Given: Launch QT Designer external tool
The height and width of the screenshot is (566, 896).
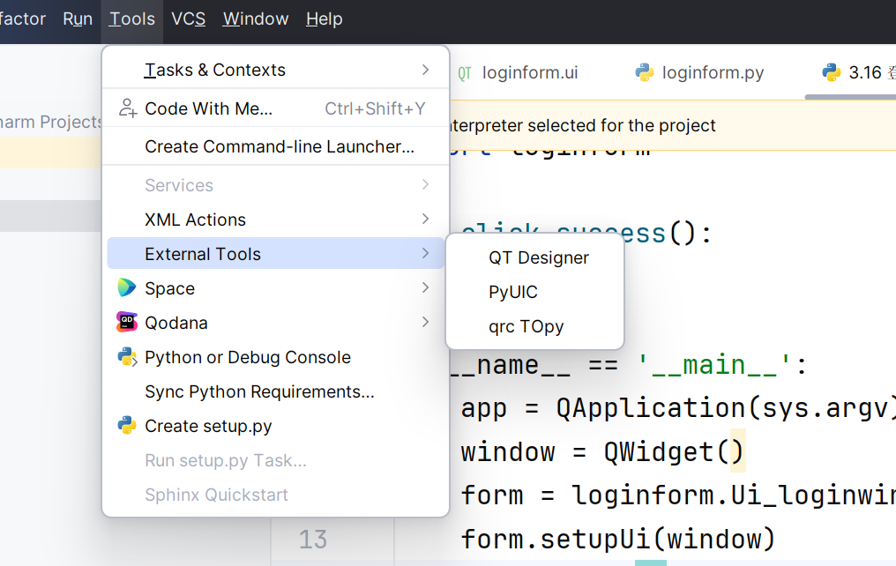Looking at the screenshot, I should pyautogui.click(x=534, y=257).
